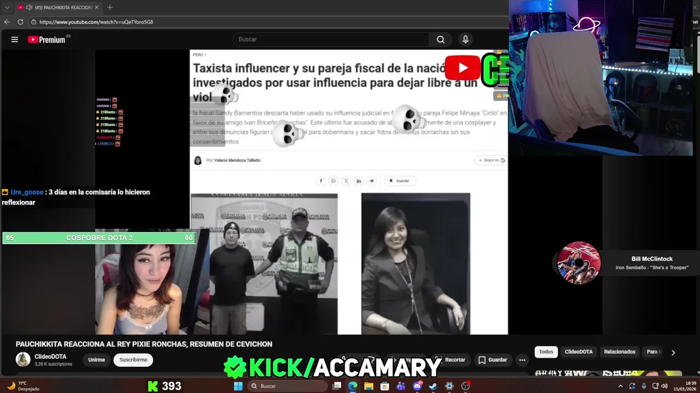Share article via LinkedIn icon
The height and width of the screenshot is (393, 700).
click(x=359, y=181)
